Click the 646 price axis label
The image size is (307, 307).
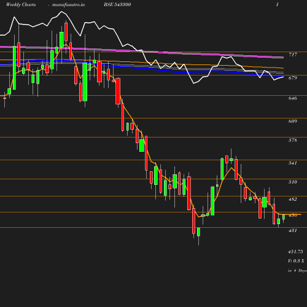[293, 98]
